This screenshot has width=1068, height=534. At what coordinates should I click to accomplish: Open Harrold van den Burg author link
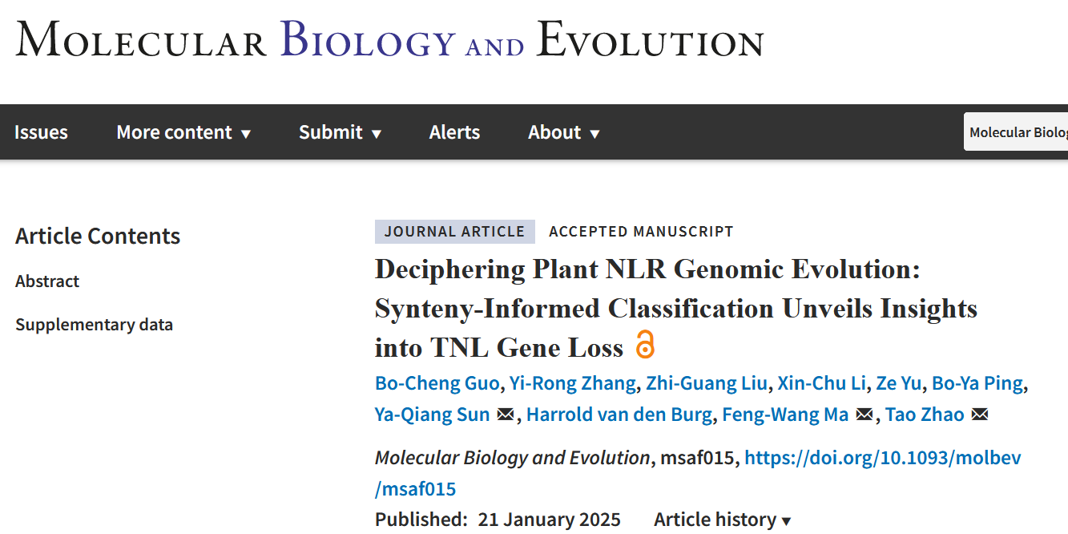(x=619, y=415)
